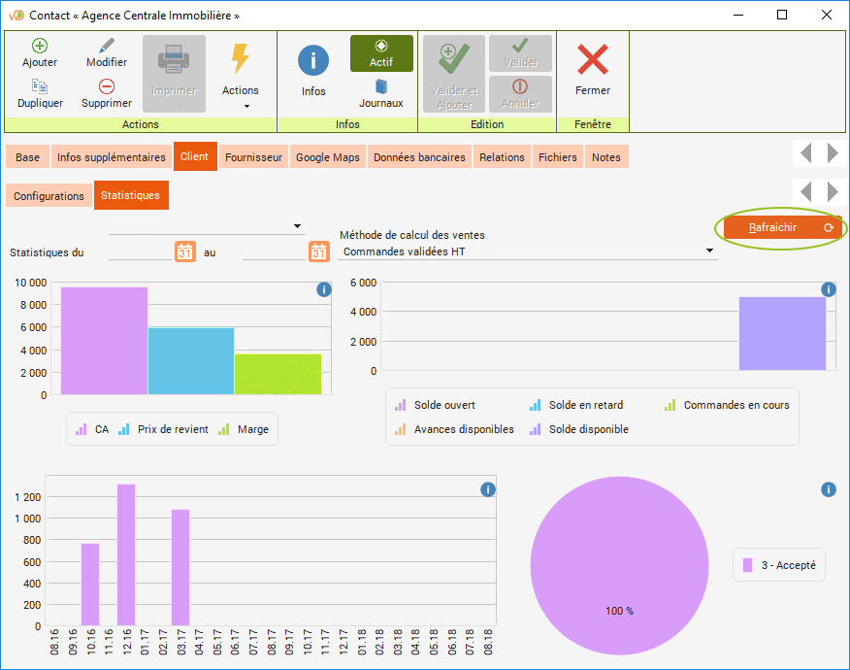The width and height of the screenshot is (850, 670).
Task: Click the Modifier pencil icon
Action: [107, 46]
